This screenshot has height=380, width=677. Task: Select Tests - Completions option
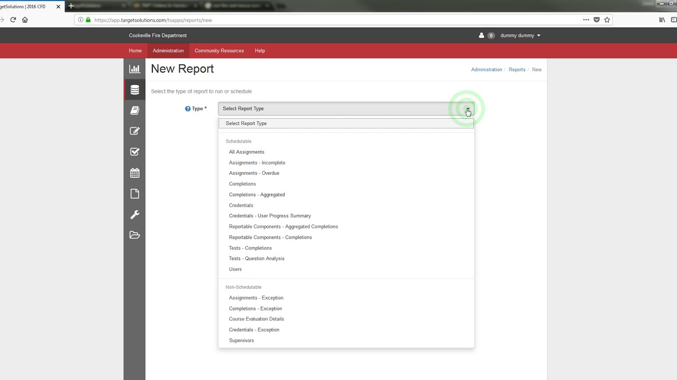point(346,248)
